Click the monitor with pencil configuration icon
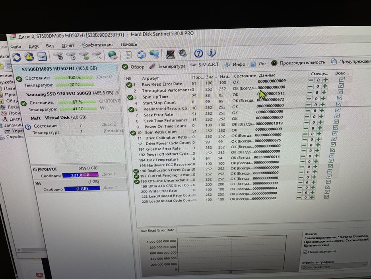The image size is (371, 279). [170, 54]
